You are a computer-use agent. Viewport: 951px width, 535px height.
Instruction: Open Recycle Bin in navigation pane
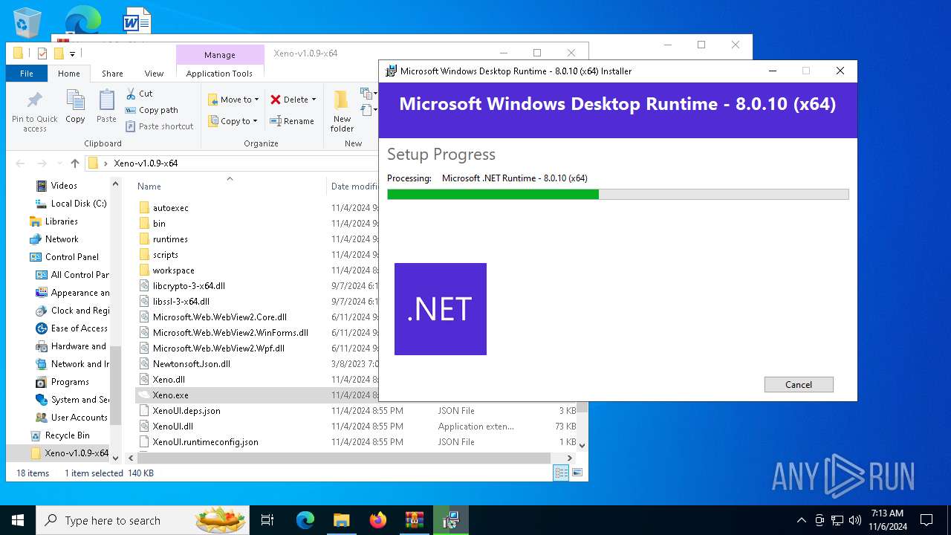60,435
